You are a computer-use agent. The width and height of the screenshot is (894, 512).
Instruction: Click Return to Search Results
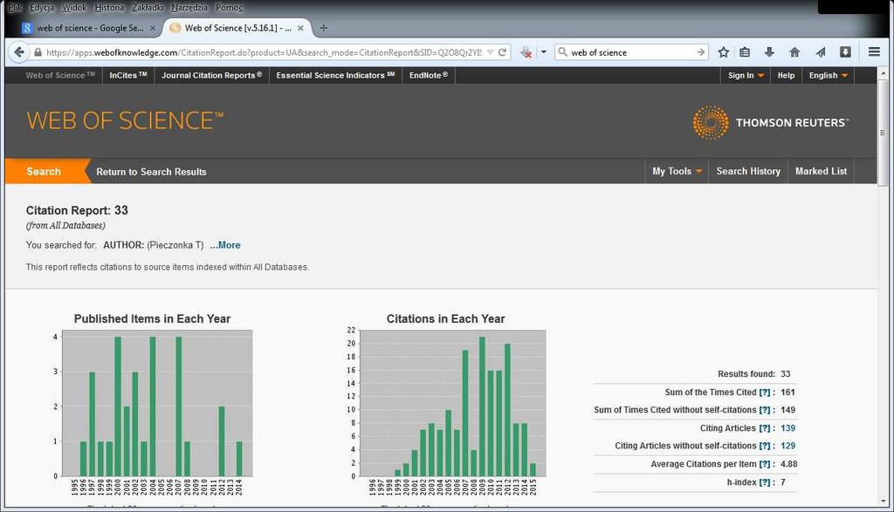tap(151, 172)
